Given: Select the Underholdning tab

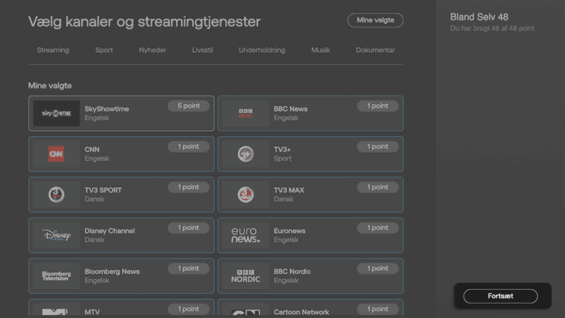Looking at the screenshot, I should click(x=262, y=50).
